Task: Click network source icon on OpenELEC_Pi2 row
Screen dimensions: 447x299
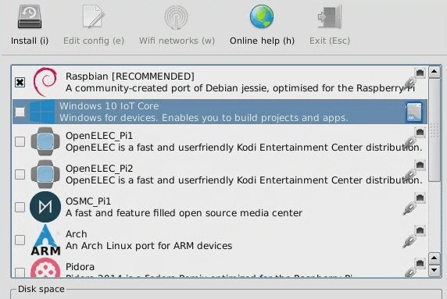Action: 415,170
